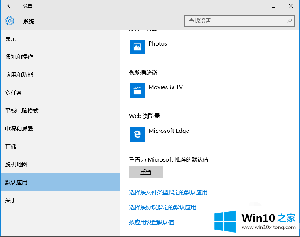Click the 系统 page title
The image size is (300, 237).
pyautogui.click(x=29, y=21)
